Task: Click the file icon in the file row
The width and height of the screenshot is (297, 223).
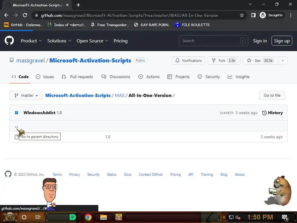Action: click(17, 137)
